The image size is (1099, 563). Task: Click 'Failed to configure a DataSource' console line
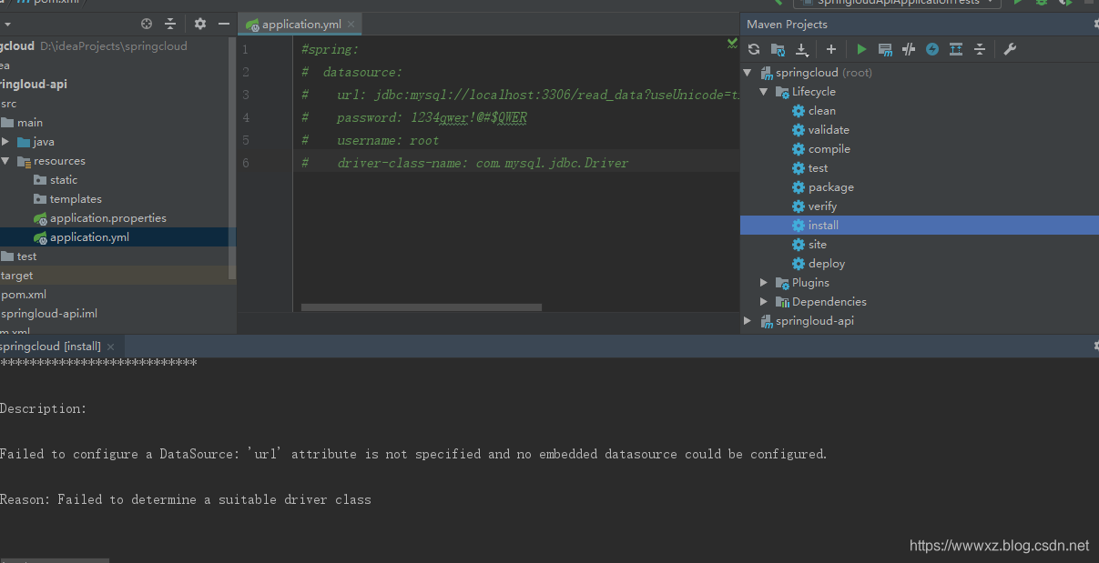pyautogui.click(x=413, y=454)
